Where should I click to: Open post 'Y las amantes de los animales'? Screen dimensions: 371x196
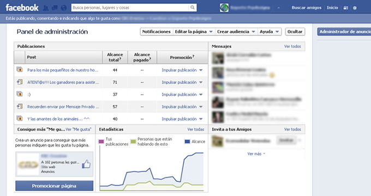58,119
